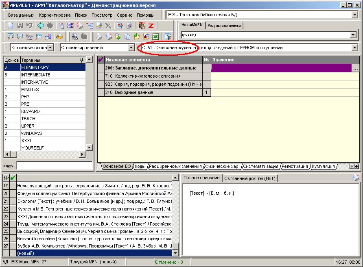This screenshot has height=267, width=363.
Task: Click the pin icon in Термины header
Action: pyautogui.click(x=81, y=60)
